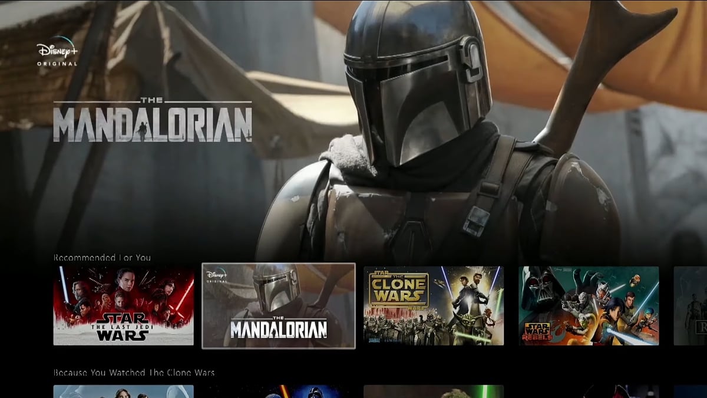Viewport: 707px width, 398px height.
Task: Click Because You Watched The Clone Wars heading
Action: tap(134, 373)
